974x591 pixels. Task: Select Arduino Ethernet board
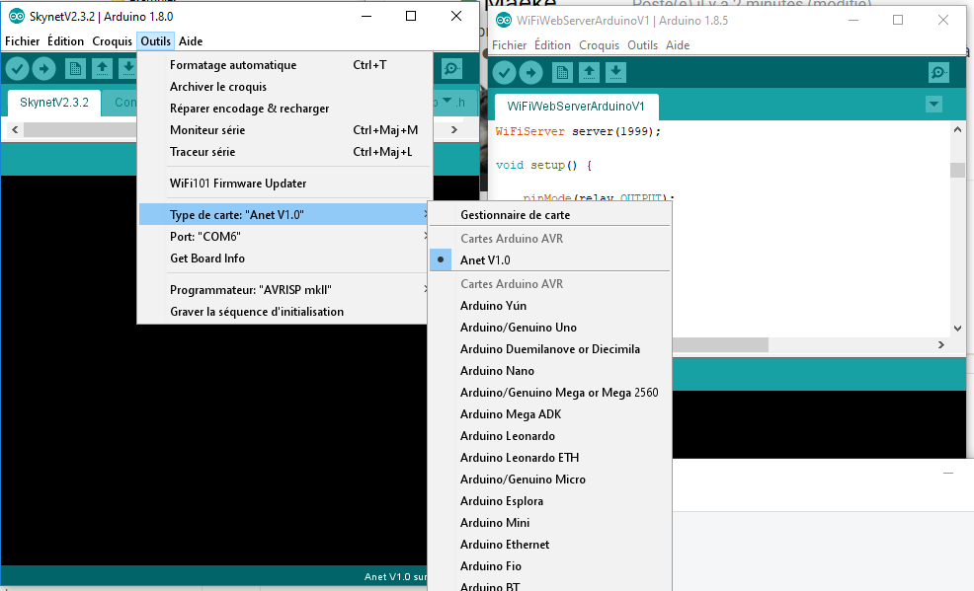[550, 544]
